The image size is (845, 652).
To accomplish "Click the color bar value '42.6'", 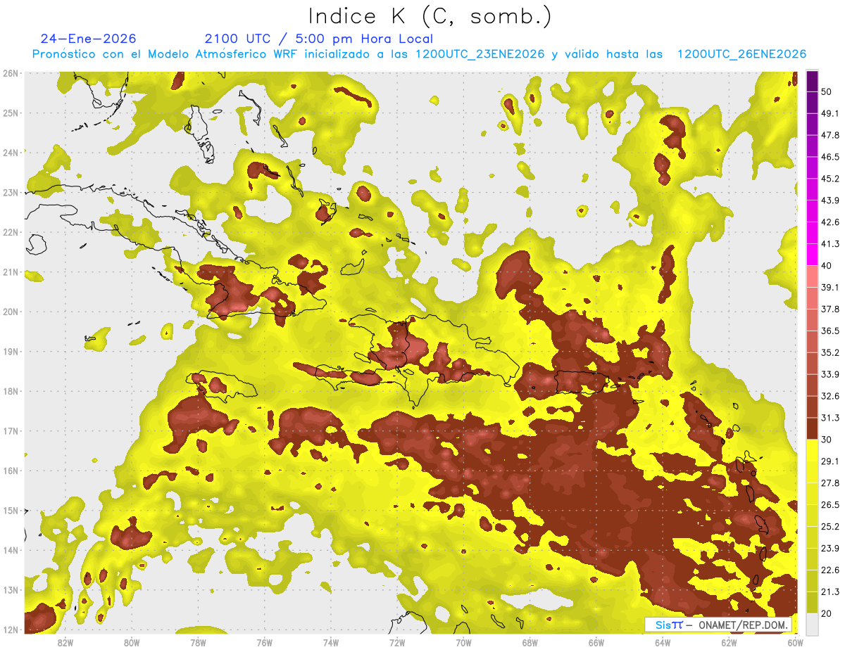I will 830,222.
